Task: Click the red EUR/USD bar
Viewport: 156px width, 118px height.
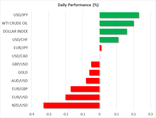Action: [x=82, y=97]
